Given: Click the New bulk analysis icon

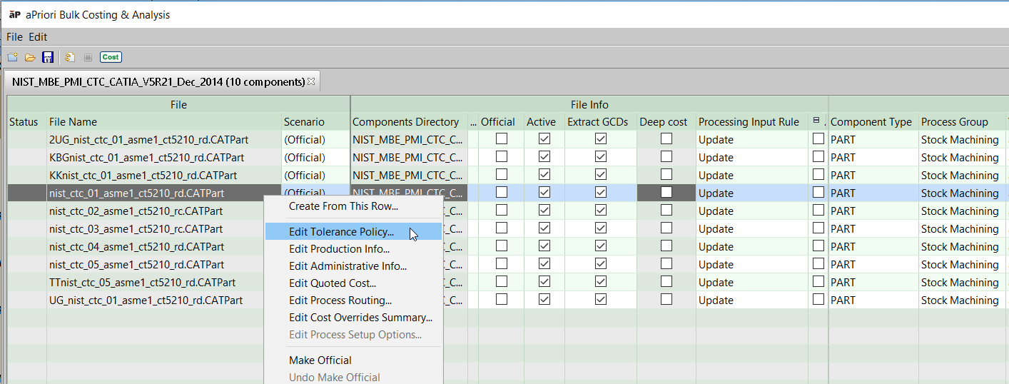Looking at the screenshot, I should (12, 57).
